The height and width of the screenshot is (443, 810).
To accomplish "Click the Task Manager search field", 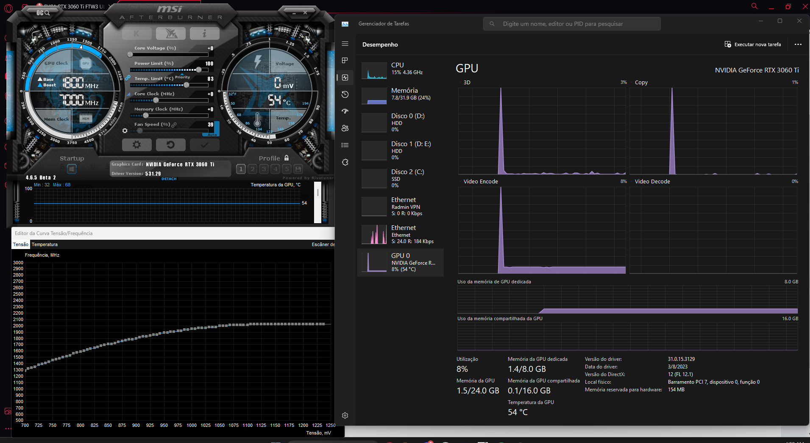I will (x=572, y=24).
